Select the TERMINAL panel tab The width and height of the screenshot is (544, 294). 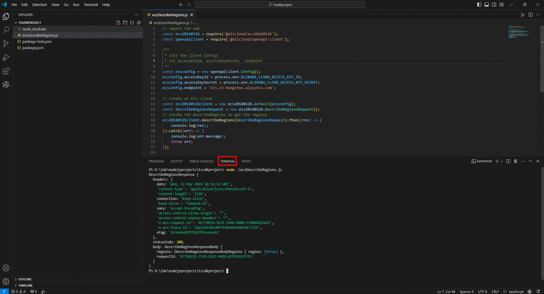point(227,161)
